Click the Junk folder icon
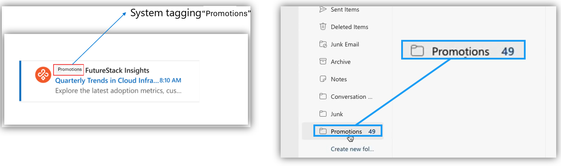The height and width of the screenshot is (166, 561). coord(323,114)
